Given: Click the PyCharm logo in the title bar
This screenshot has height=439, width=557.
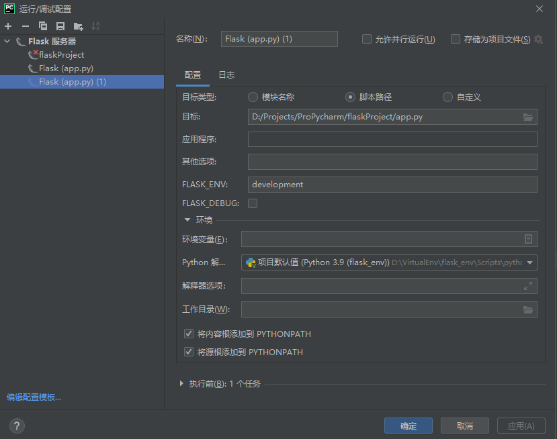Looking at the screenshot, I should [x=9, y=9].
